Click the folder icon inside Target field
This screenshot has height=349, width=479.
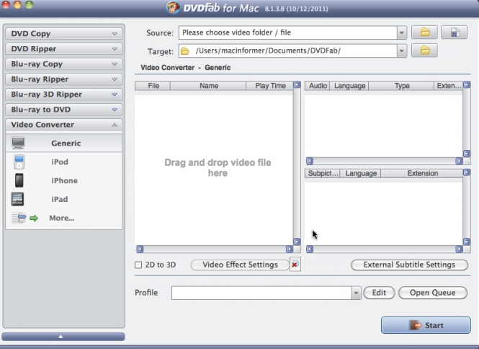coord(185,51)
